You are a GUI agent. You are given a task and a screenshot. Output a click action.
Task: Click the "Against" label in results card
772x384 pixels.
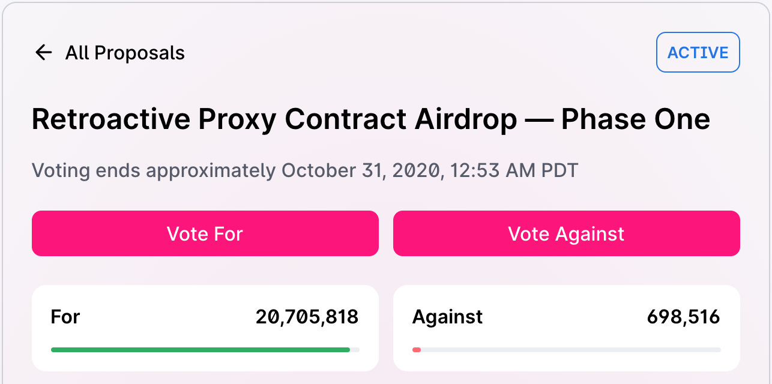coord(447,317)
